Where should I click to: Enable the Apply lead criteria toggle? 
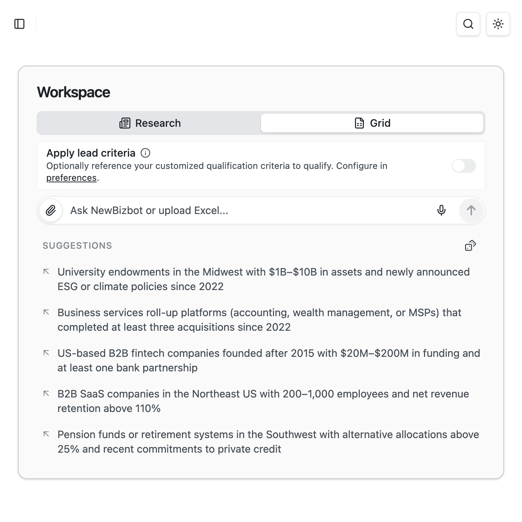pyautogui.click(x=463, y=166)
